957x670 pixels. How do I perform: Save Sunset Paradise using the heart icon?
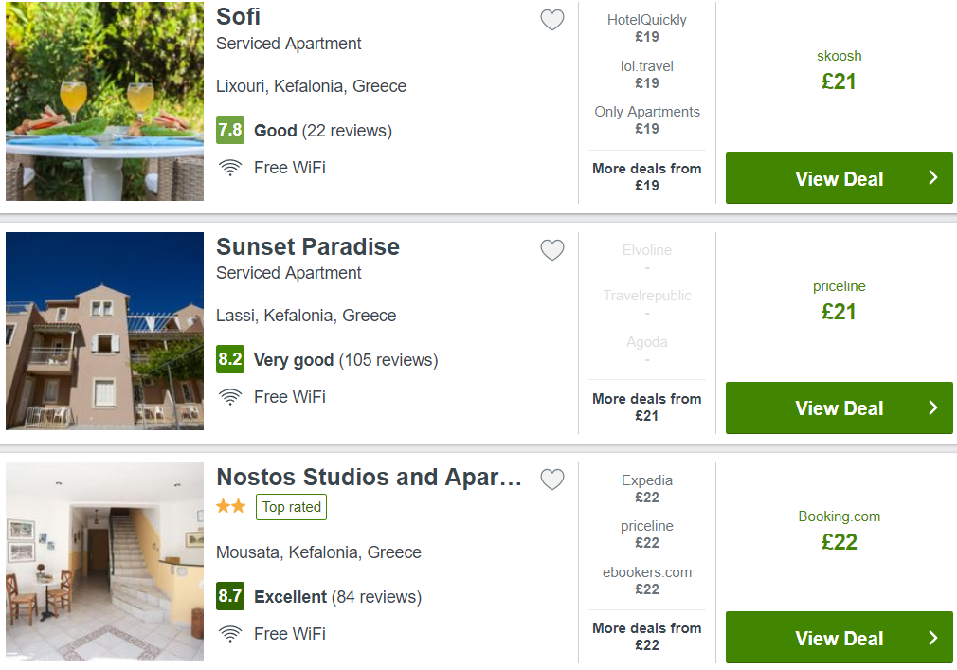(552, 249)
